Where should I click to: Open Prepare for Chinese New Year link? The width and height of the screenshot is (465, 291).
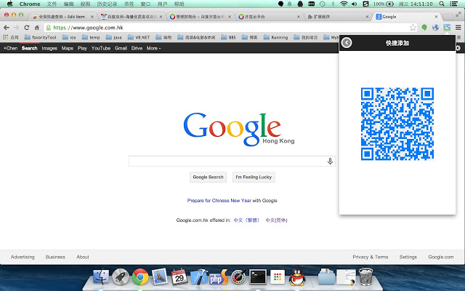click(219, 201)
